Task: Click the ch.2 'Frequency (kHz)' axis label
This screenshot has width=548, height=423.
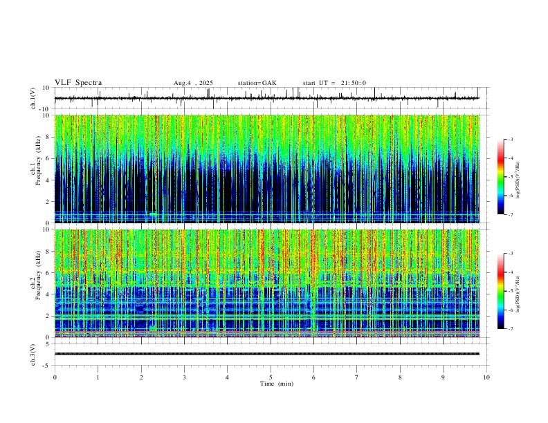Action: pos(38,275)
